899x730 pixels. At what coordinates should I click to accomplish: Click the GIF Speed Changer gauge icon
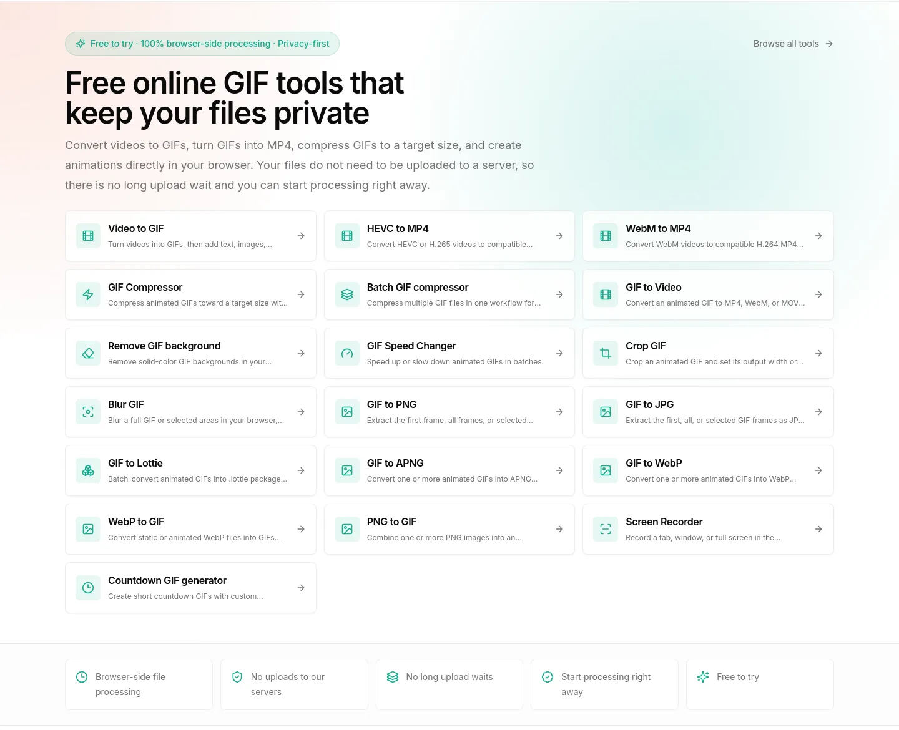pos(347,353)
